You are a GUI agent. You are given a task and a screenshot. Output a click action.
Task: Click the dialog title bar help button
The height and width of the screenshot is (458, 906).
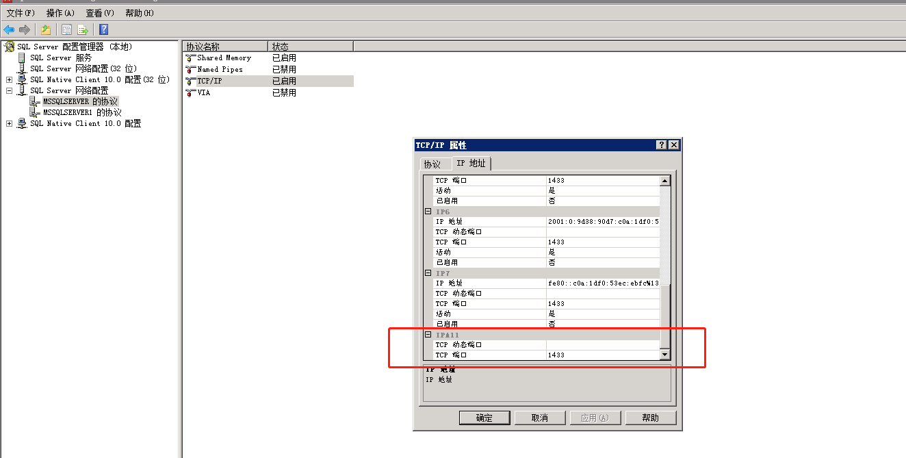pos(662,145)
